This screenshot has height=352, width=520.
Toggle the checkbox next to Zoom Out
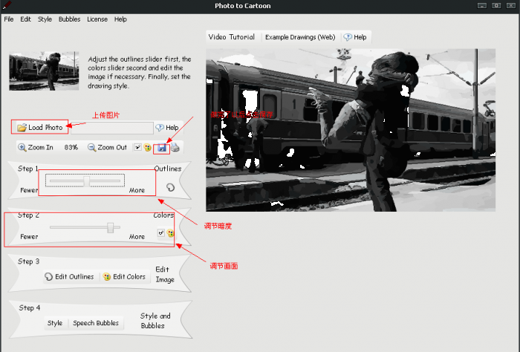[137, 147]
